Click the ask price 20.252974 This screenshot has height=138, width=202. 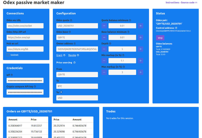(59, 126)
